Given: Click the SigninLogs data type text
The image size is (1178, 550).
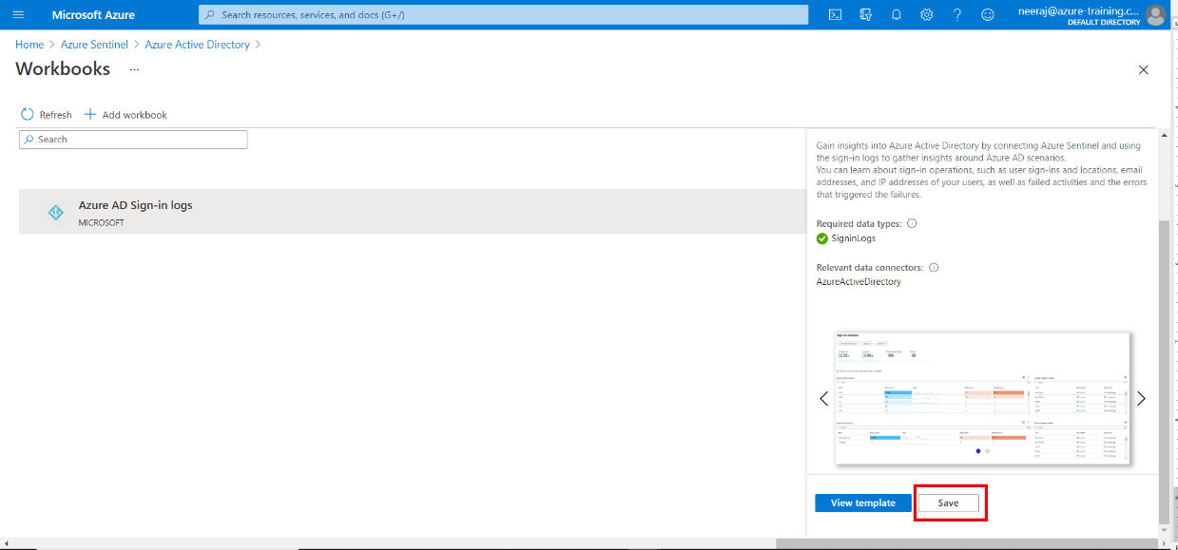Looking at the screenshot, I should point(854,238).
